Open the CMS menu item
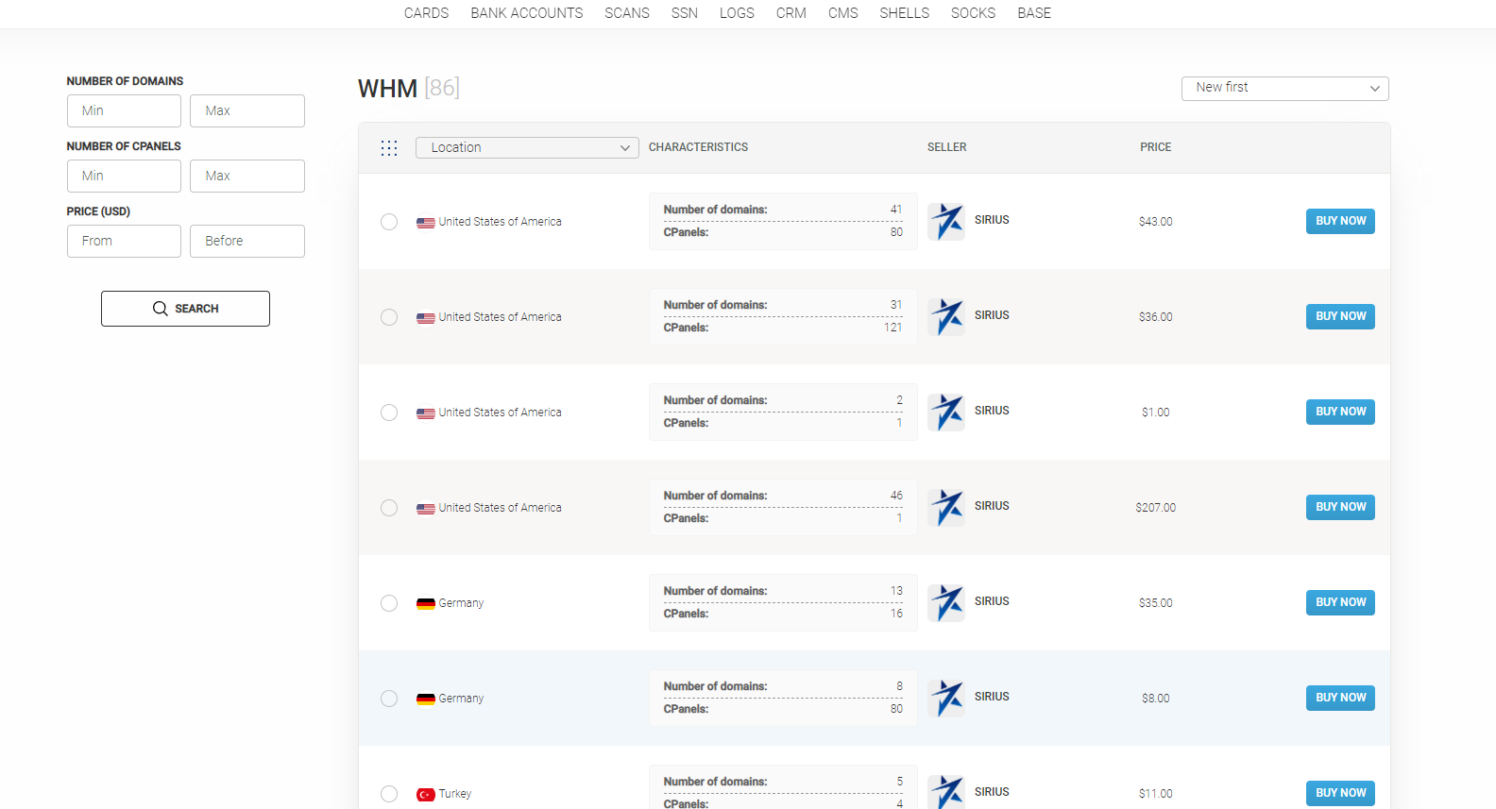 click(843, 13)
